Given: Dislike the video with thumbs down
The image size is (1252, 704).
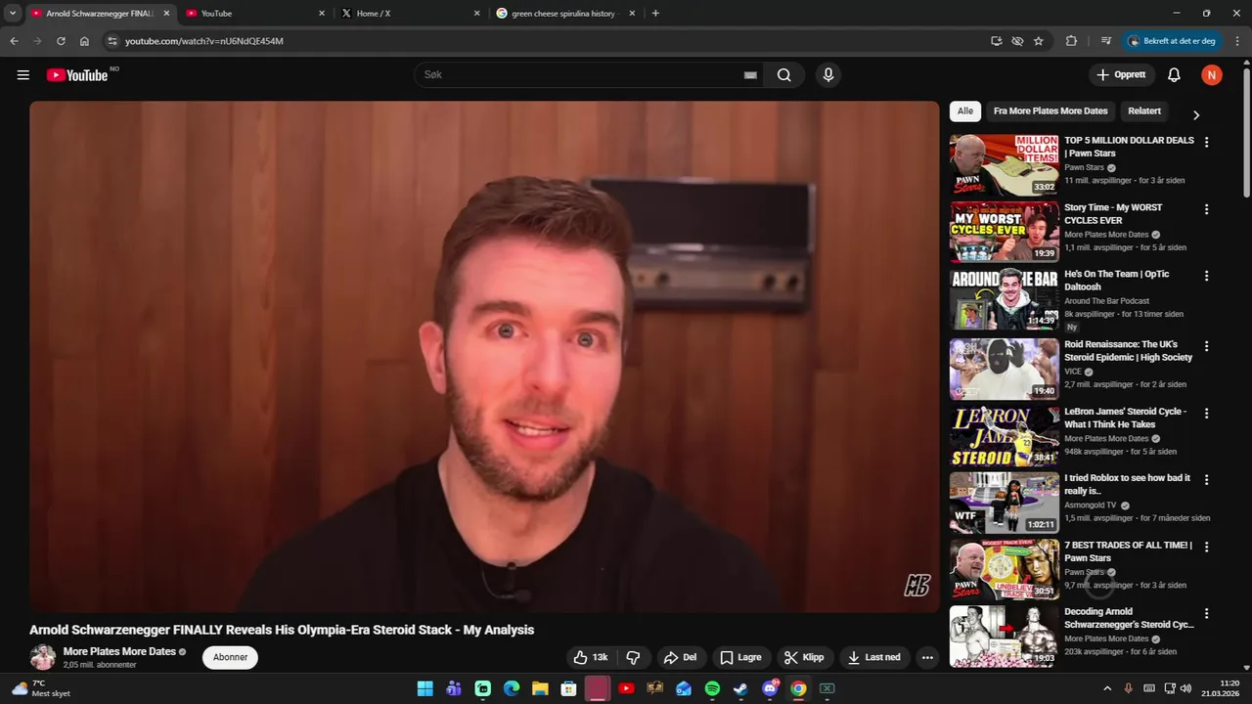Looking at the screenshot, I should 633,657.
